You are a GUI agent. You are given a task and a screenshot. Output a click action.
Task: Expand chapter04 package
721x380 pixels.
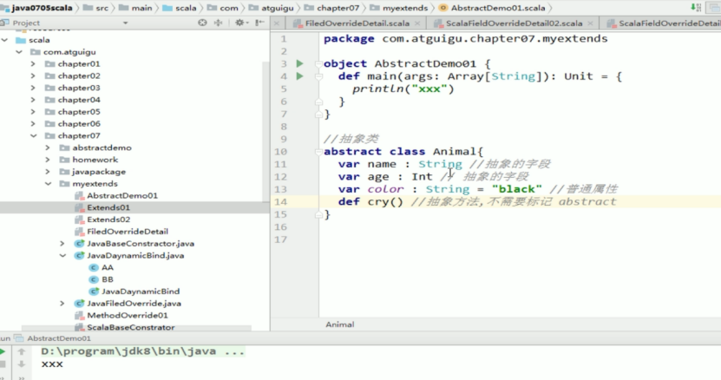[x=33, y=100]
